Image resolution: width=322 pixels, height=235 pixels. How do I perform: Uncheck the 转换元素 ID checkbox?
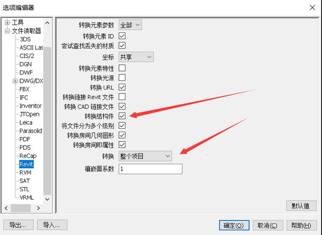coord(122,36)
